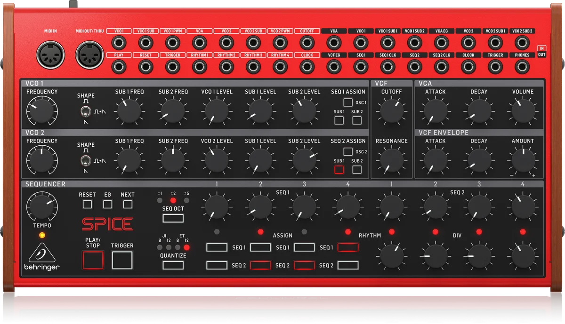Screen dimensions: 565x324
Task: Flip the VCO 2 SHAPE switch
Action: [85, 161]
